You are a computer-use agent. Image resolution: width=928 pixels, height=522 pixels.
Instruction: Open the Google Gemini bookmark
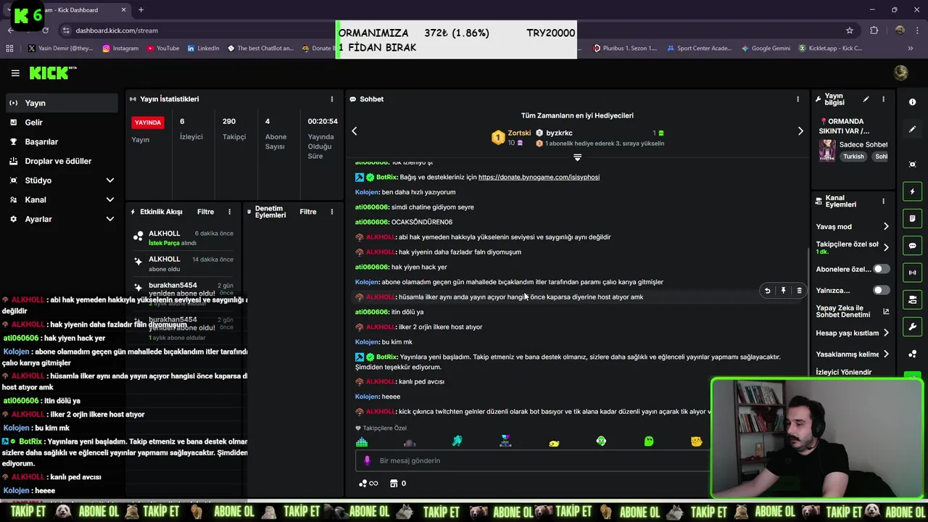click(766, 49)
